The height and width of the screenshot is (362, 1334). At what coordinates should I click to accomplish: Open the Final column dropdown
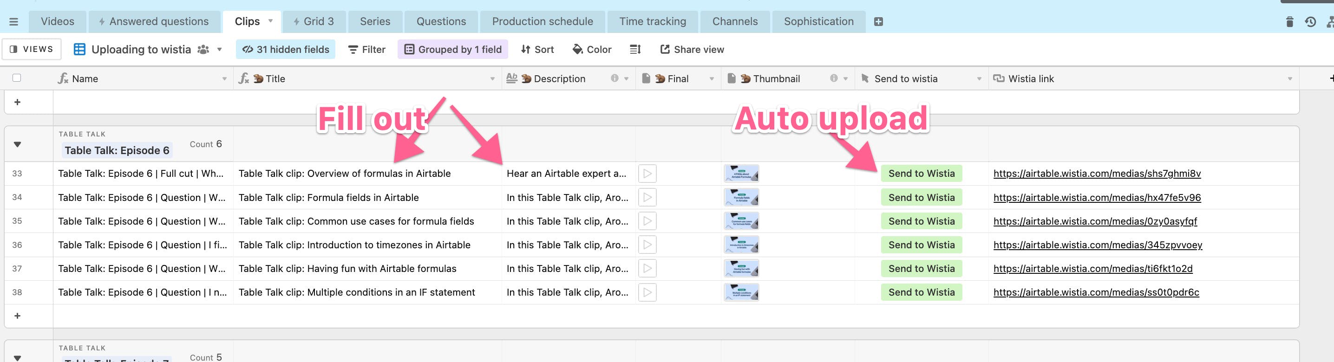712,78
